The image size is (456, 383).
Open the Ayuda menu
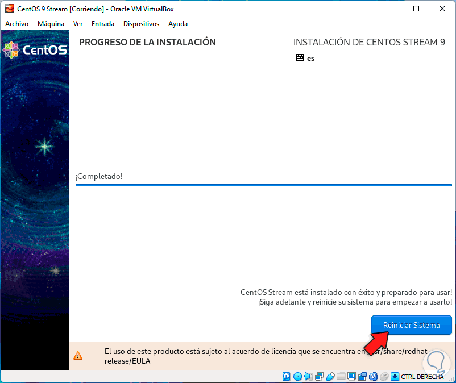(178, 24)
